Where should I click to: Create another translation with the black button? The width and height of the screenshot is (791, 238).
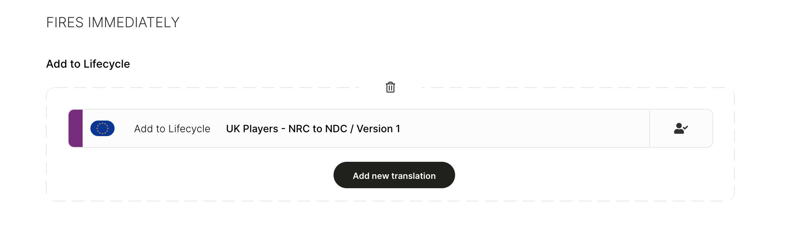pos(394,175)
